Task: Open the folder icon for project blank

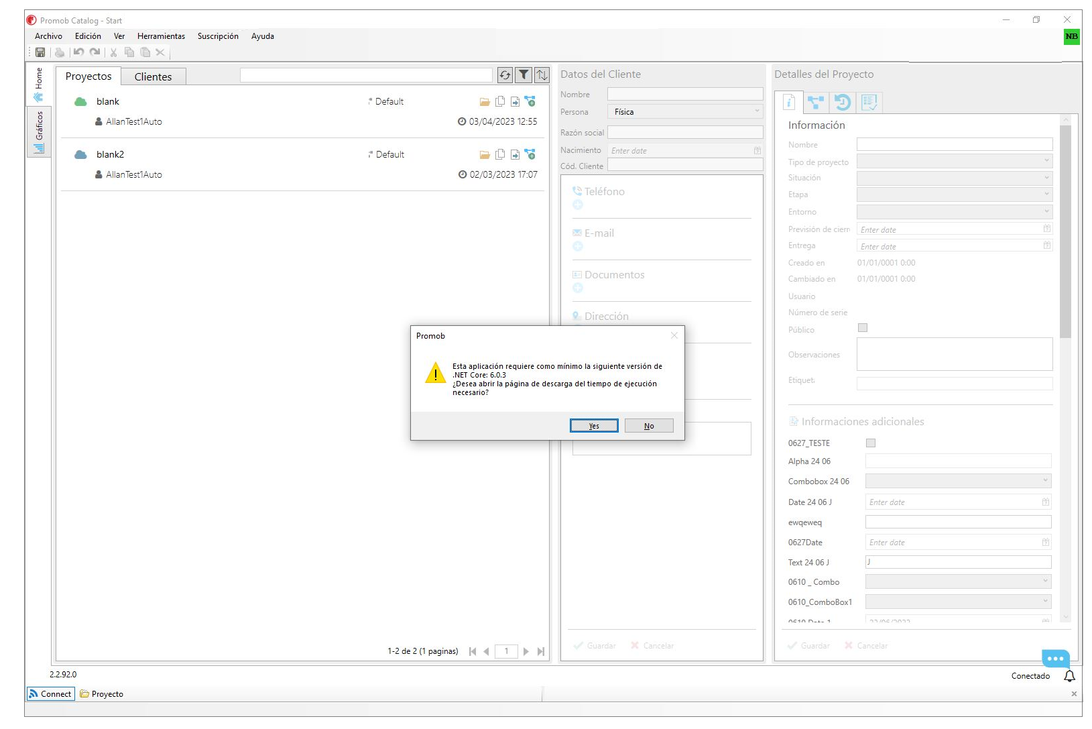Action: pos(485,102)
